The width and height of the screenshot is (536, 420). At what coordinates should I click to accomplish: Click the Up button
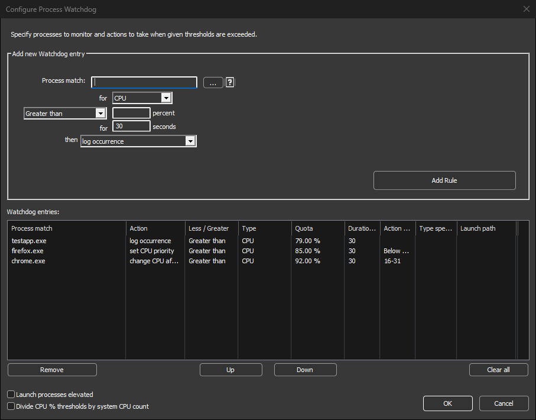pos(230,370)
